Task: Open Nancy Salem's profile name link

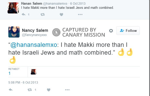Action: (35, 30)
